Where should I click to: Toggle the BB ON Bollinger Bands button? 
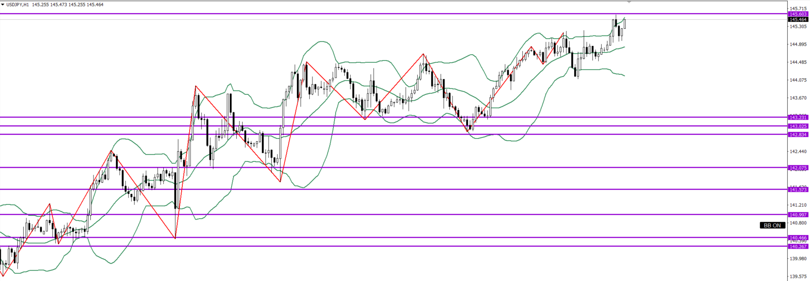772,225
